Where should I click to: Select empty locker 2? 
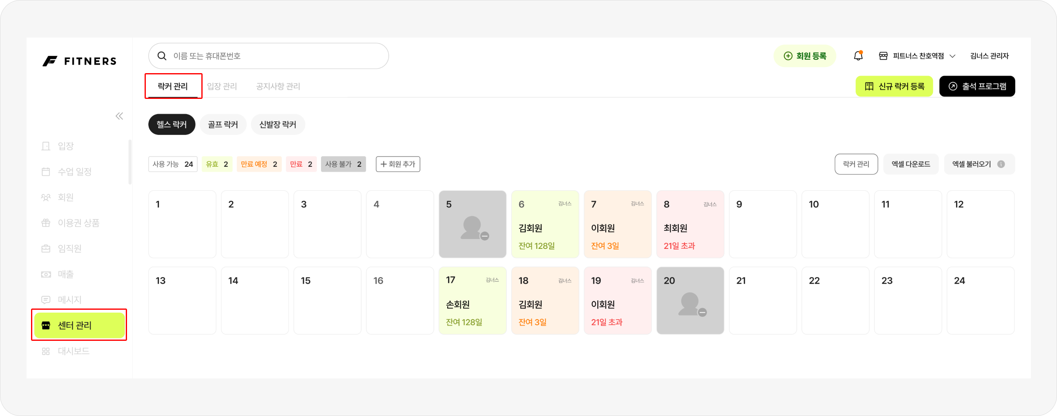255,224
